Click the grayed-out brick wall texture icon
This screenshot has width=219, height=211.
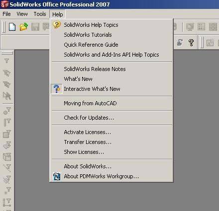point(213,27)
